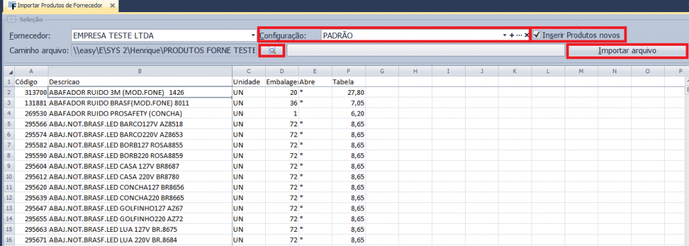
Task: Select cell ABAFADOR RUIDO PROSAFETY (CONCHA)
Action: 140,114
